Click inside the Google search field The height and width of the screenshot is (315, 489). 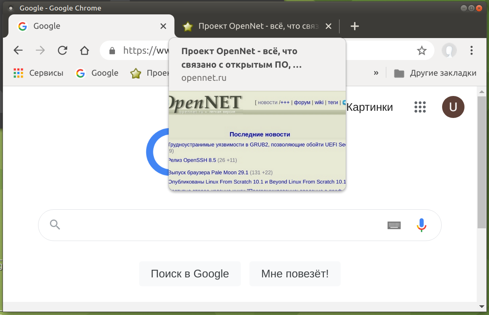(220, 225)
